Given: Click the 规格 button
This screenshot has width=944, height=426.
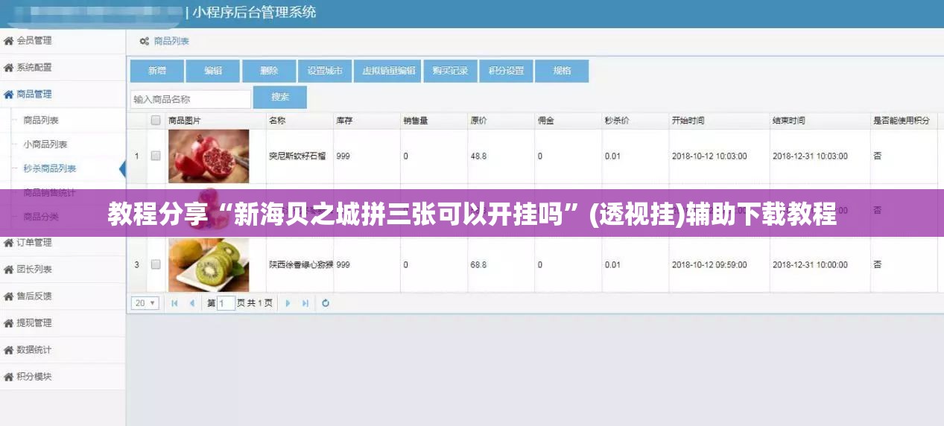Looking at the screenshot, I should (562, 71).
